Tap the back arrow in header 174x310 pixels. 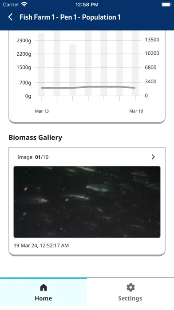[x=11, y=17]
